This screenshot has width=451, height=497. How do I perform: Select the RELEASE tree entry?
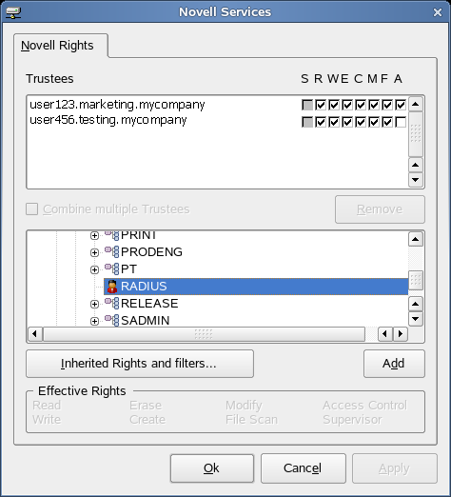point(149,304)
